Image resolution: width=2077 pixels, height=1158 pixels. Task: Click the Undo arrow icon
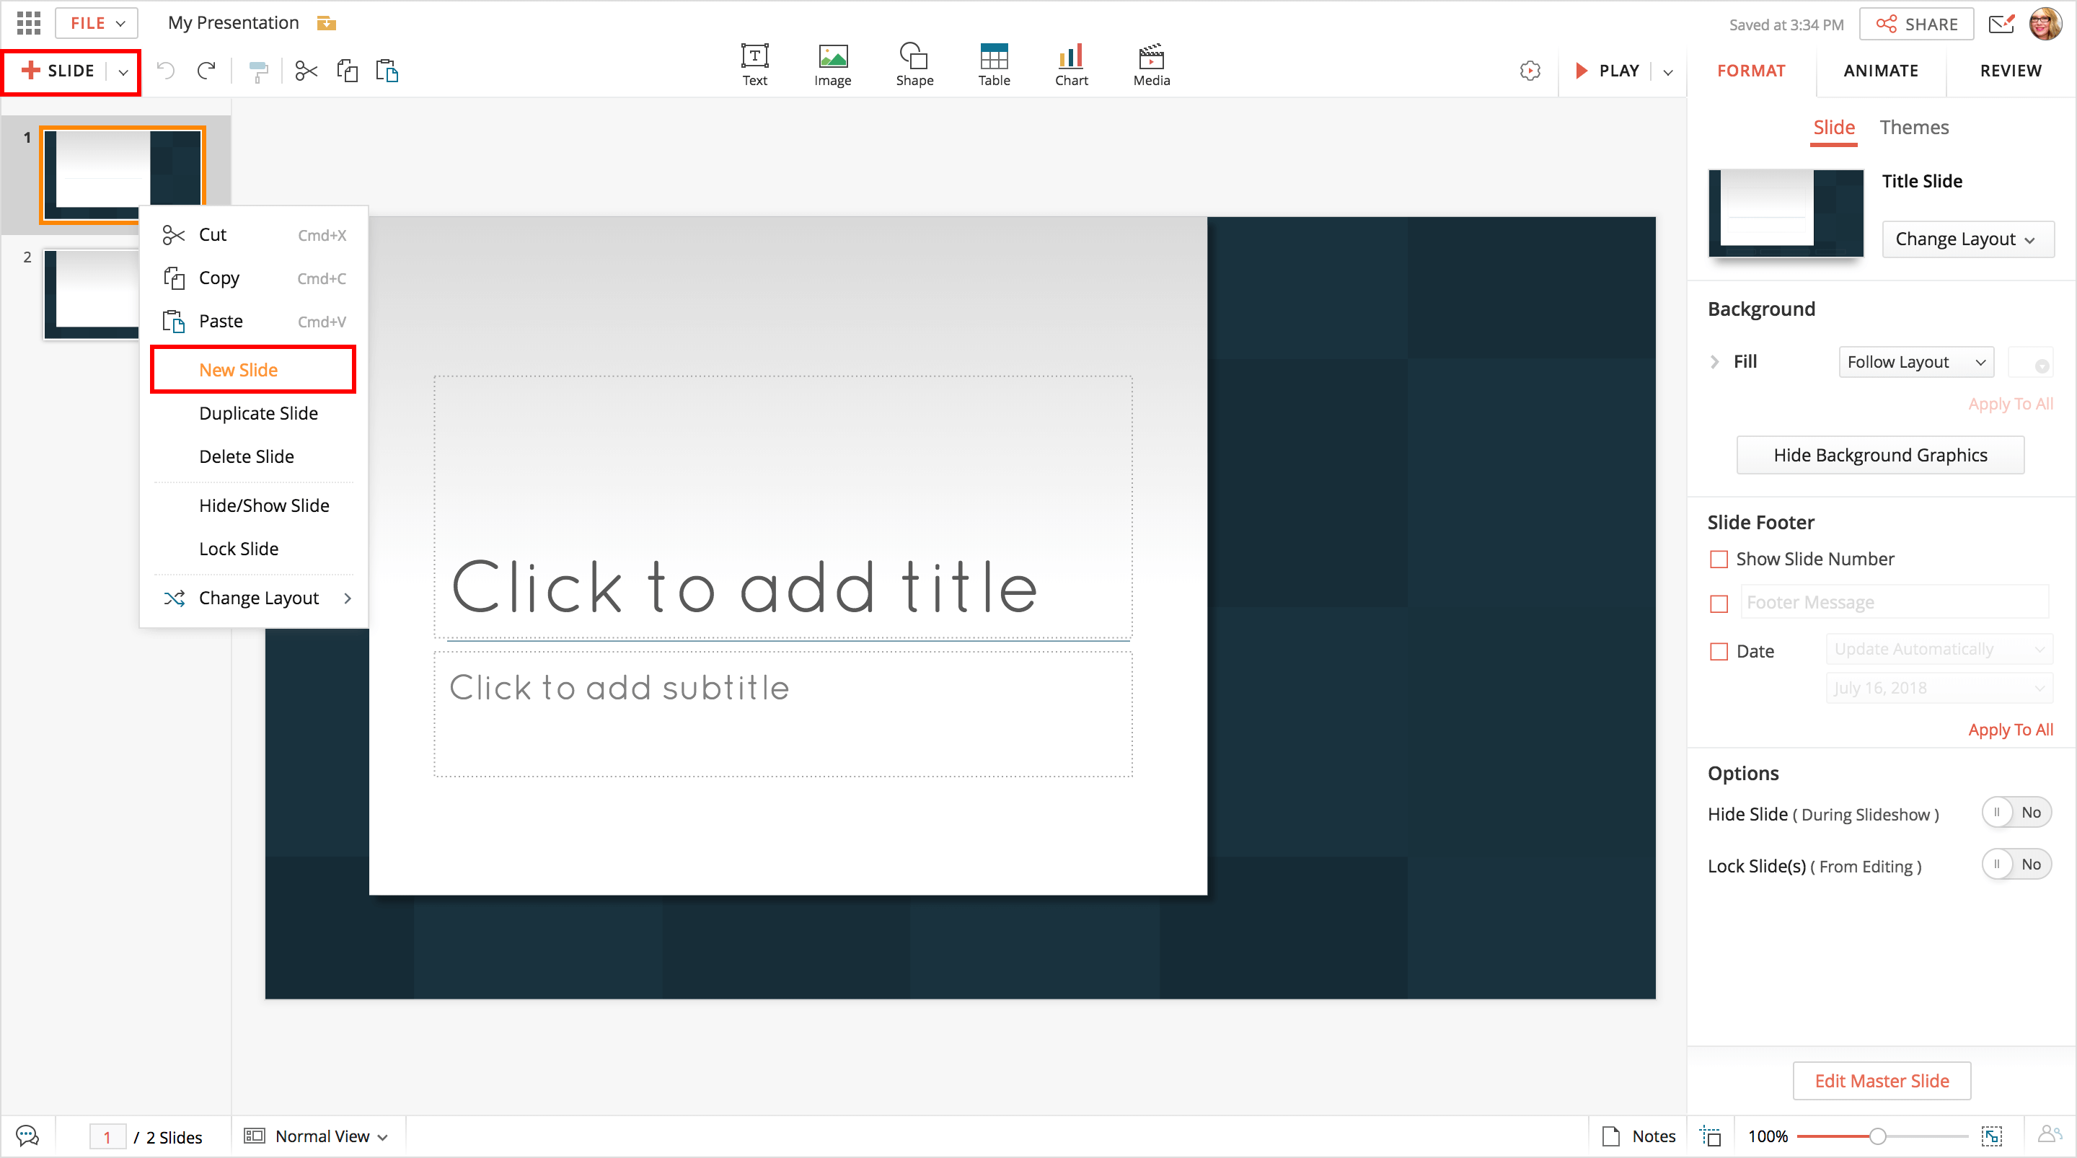[x=166, y=71]
